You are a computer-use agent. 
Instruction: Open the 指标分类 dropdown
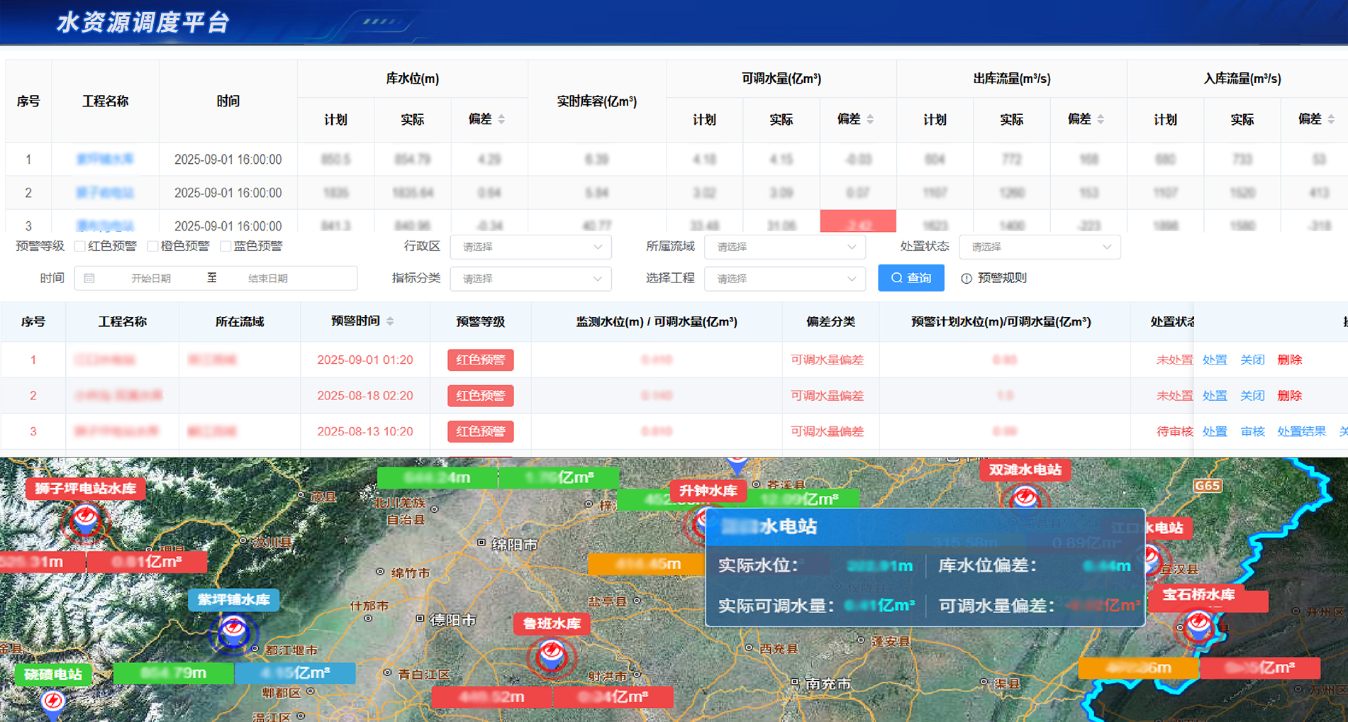[530, 279]
